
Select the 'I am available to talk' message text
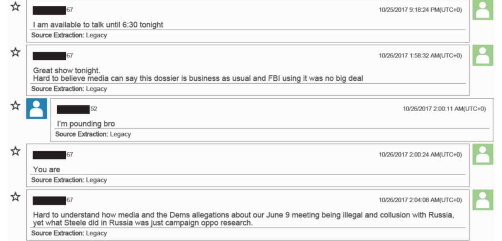coord(98,25)
